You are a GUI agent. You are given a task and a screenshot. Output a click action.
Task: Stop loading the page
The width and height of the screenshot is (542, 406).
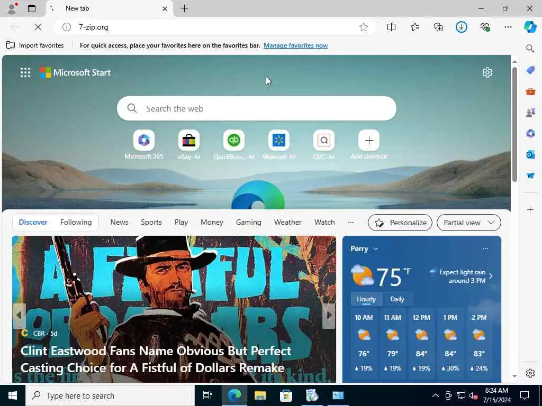tap(38, 27)
